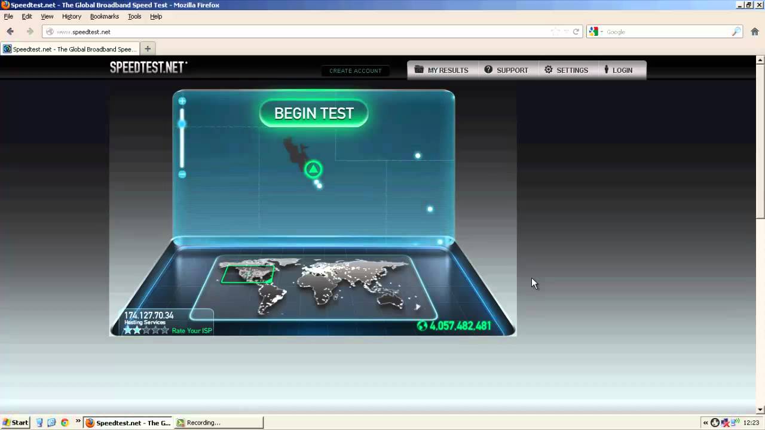Launch Chrome from quick launch
The image size is (765, 430).
[x=65, y=422]
